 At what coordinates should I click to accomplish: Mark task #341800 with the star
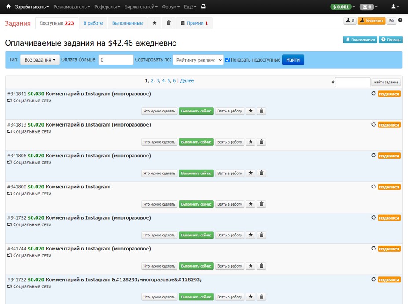(x=250, y=204)
